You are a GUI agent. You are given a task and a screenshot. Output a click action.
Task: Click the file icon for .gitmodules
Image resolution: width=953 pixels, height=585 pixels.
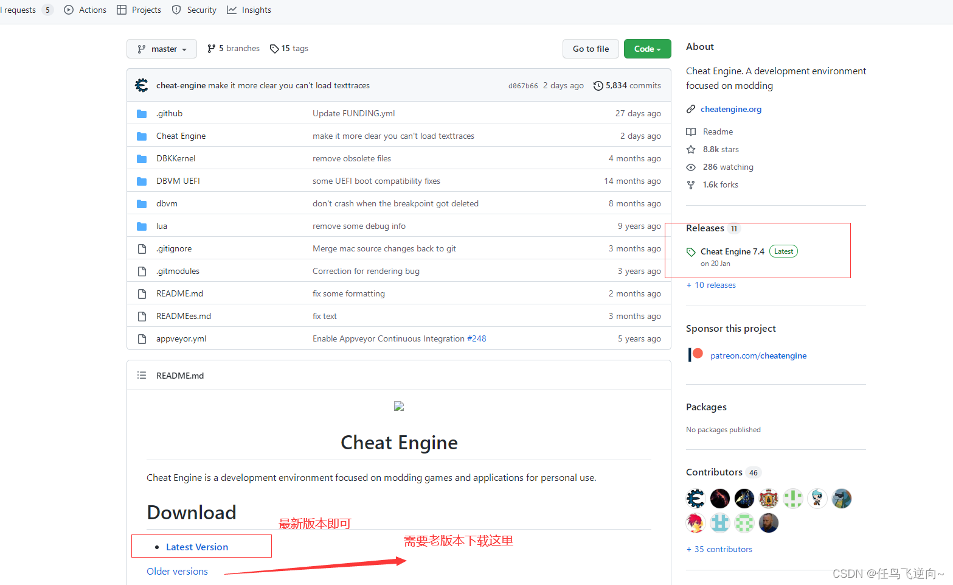(142, 271)
